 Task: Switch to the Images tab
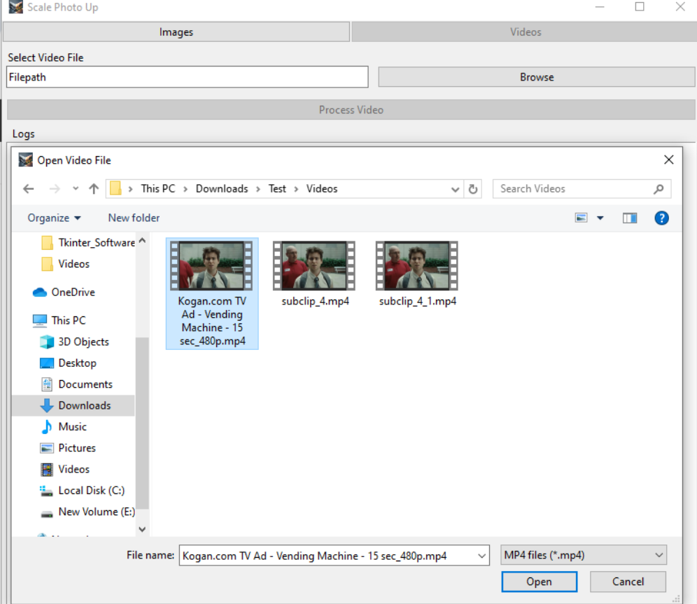point(176,32)
